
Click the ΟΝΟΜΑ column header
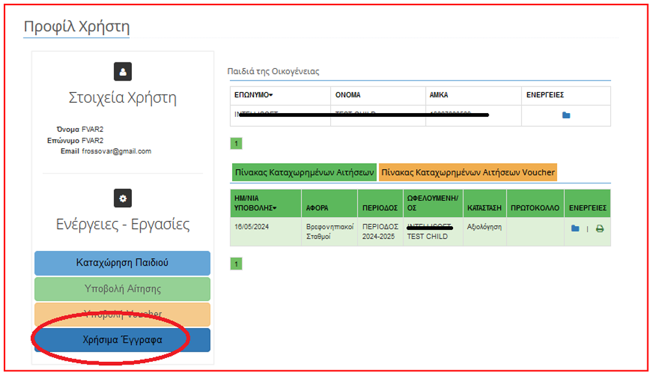pyautogui.click(x=348, y=95)
